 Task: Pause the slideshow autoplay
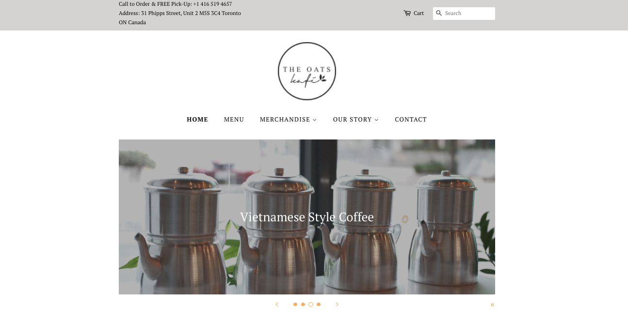(x=492, y=305)
